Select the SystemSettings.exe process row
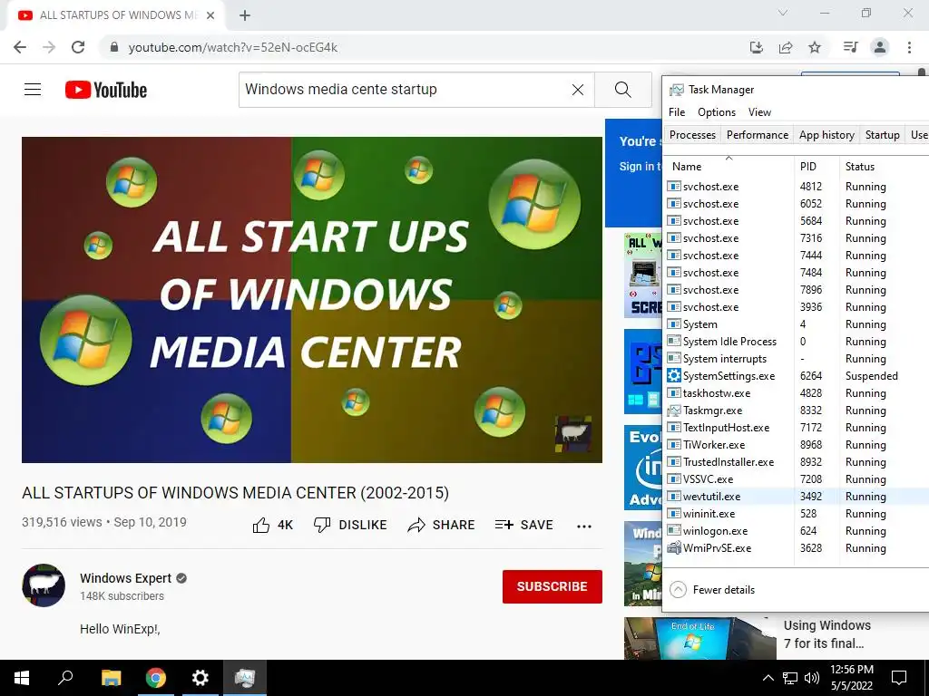Screen dimensions: 929x696 [x=796, y=376]
